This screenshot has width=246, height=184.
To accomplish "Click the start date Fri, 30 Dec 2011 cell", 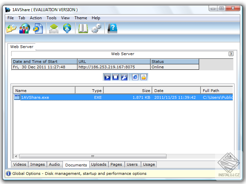I will (45, 67).
